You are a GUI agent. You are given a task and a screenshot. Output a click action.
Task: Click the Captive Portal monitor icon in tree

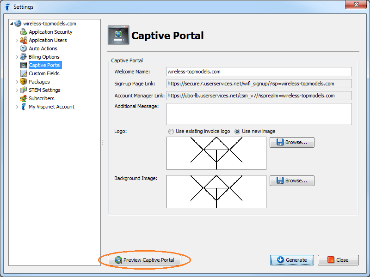(24, 65)
